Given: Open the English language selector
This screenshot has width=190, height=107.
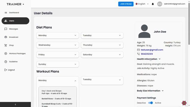Looking at the screenshot, I should click(x=142, y=4).
